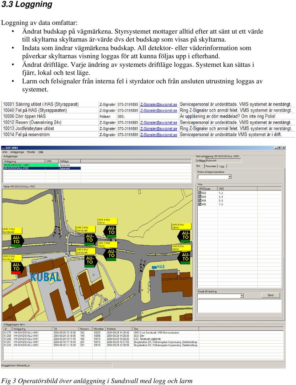Open the Hjälp menu
The image size is (296, 385).
point(41,152)
